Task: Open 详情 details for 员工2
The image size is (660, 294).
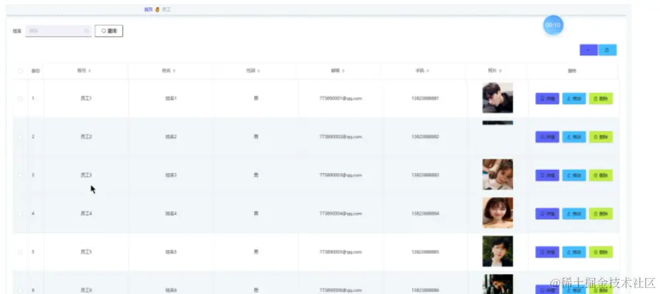Action: pyautogui.click(x=547, y=137)
